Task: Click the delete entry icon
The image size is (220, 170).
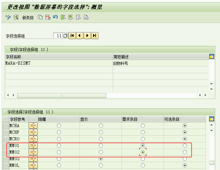Action: (x=48, y=17)
